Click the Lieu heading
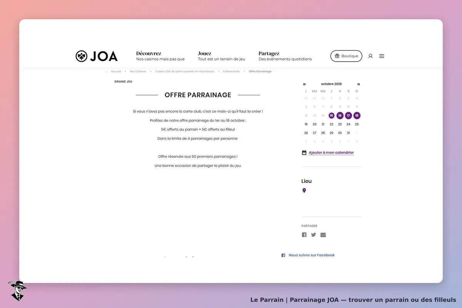The height and width of the screenshot is (308, 462). click(306, 181)
